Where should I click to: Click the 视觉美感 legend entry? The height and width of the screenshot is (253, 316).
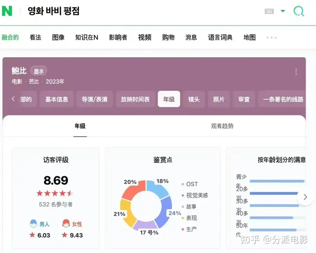click(x=195, y=195)
